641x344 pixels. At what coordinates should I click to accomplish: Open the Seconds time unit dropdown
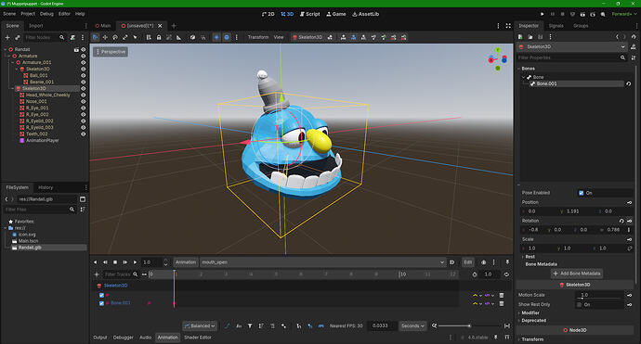click(412, 325)
